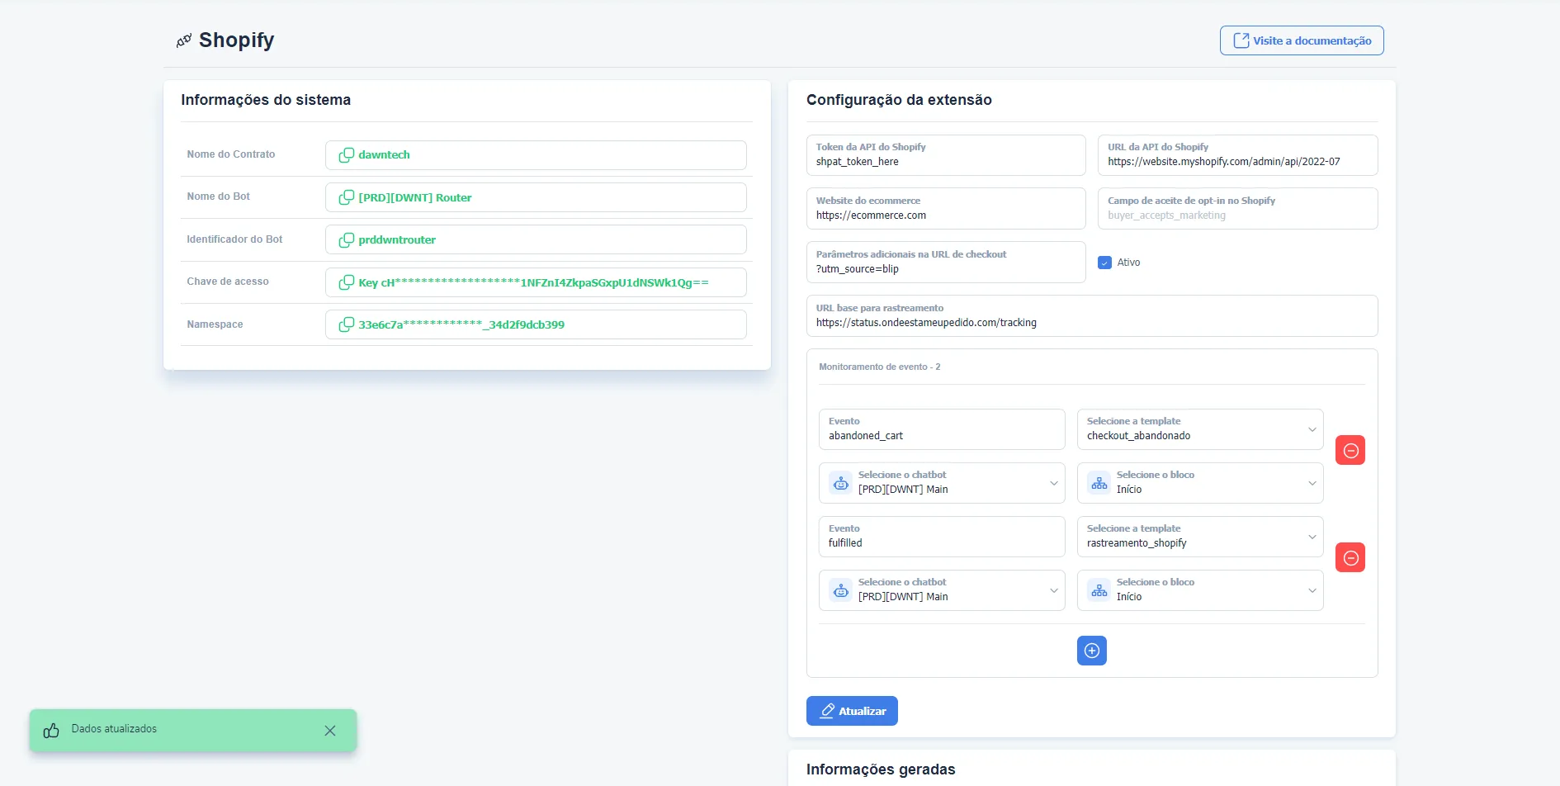Click the Nome do Bot label
The image size is (1560, 786).
(x=218, y=196)
